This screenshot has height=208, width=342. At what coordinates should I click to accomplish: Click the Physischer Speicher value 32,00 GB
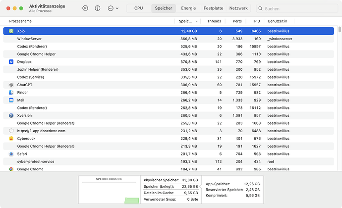tap(190, 180)
